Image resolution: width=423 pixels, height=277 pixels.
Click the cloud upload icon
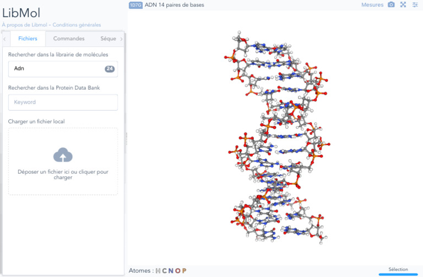[x=63, y=155]
